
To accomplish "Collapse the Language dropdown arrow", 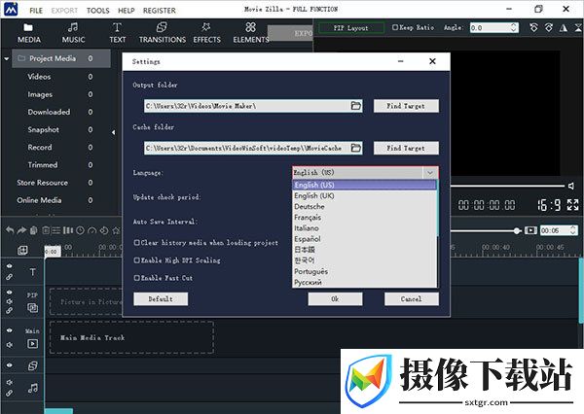I will [430, 173].
